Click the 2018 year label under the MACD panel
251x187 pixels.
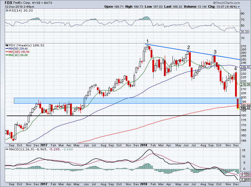coord(144,184)
